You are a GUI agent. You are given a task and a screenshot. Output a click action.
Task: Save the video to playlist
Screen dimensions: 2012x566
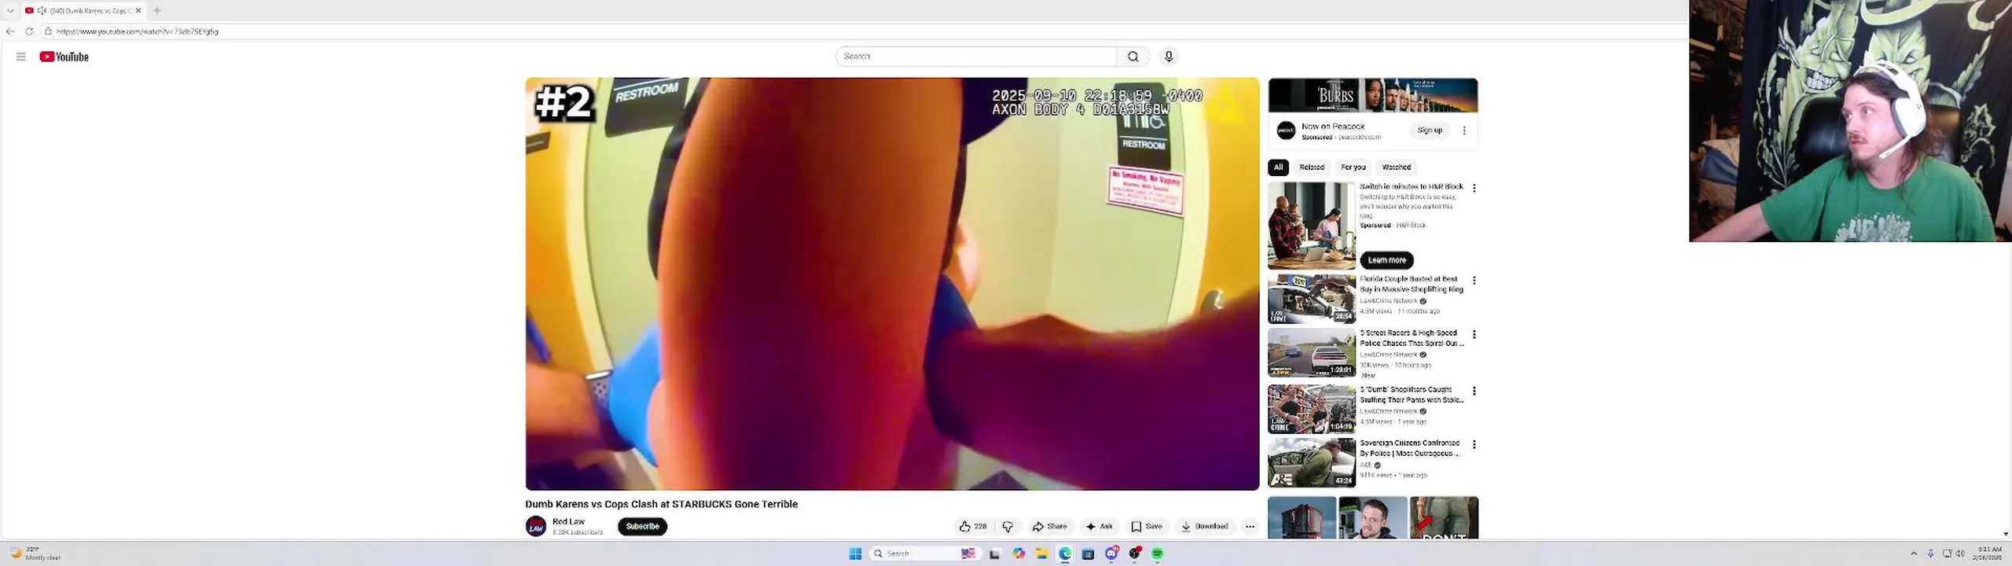(x=1147, y=527)
